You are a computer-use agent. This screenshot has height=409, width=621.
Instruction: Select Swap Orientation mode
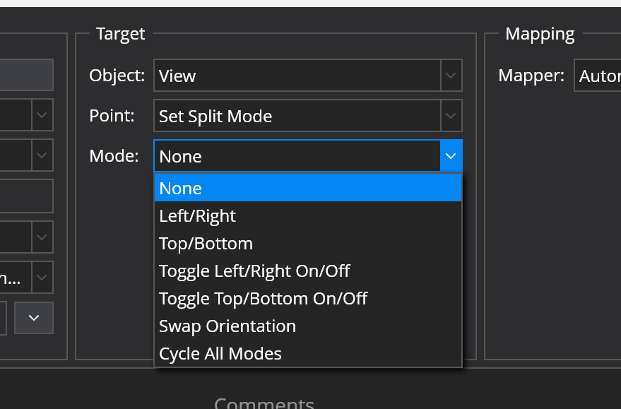(x=307, y=326)
